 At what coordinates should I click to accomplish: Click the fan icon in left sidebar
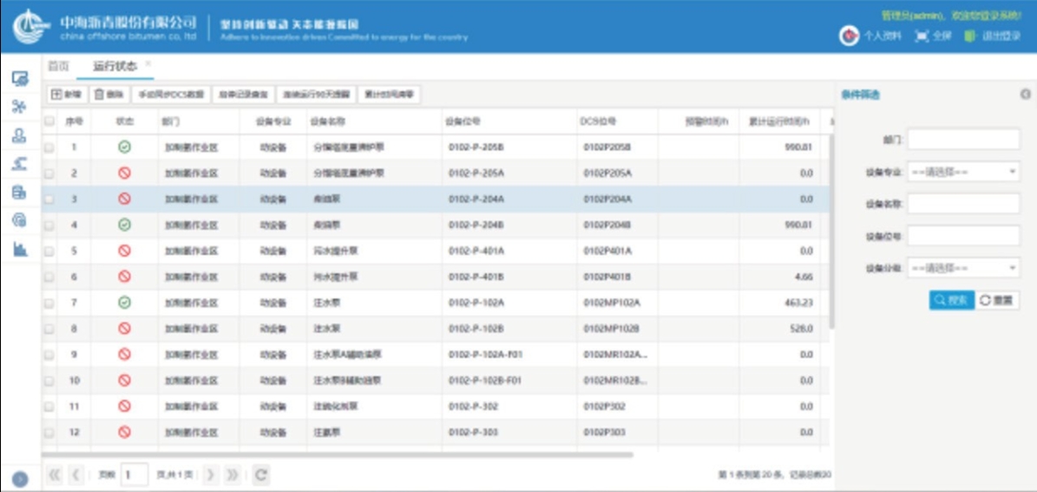(x=19, y=107)
